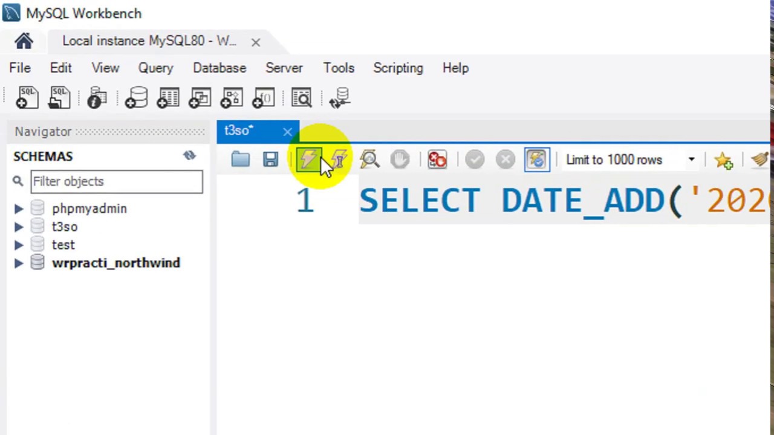
Task: Search table data icon in main toolbar
Action: point(301,98)
